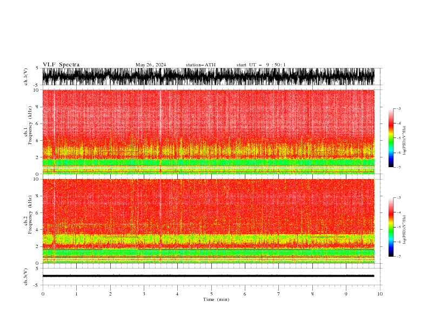Click the time axis tick label "5"
The image size is (428, 330).
coord(211,294)
